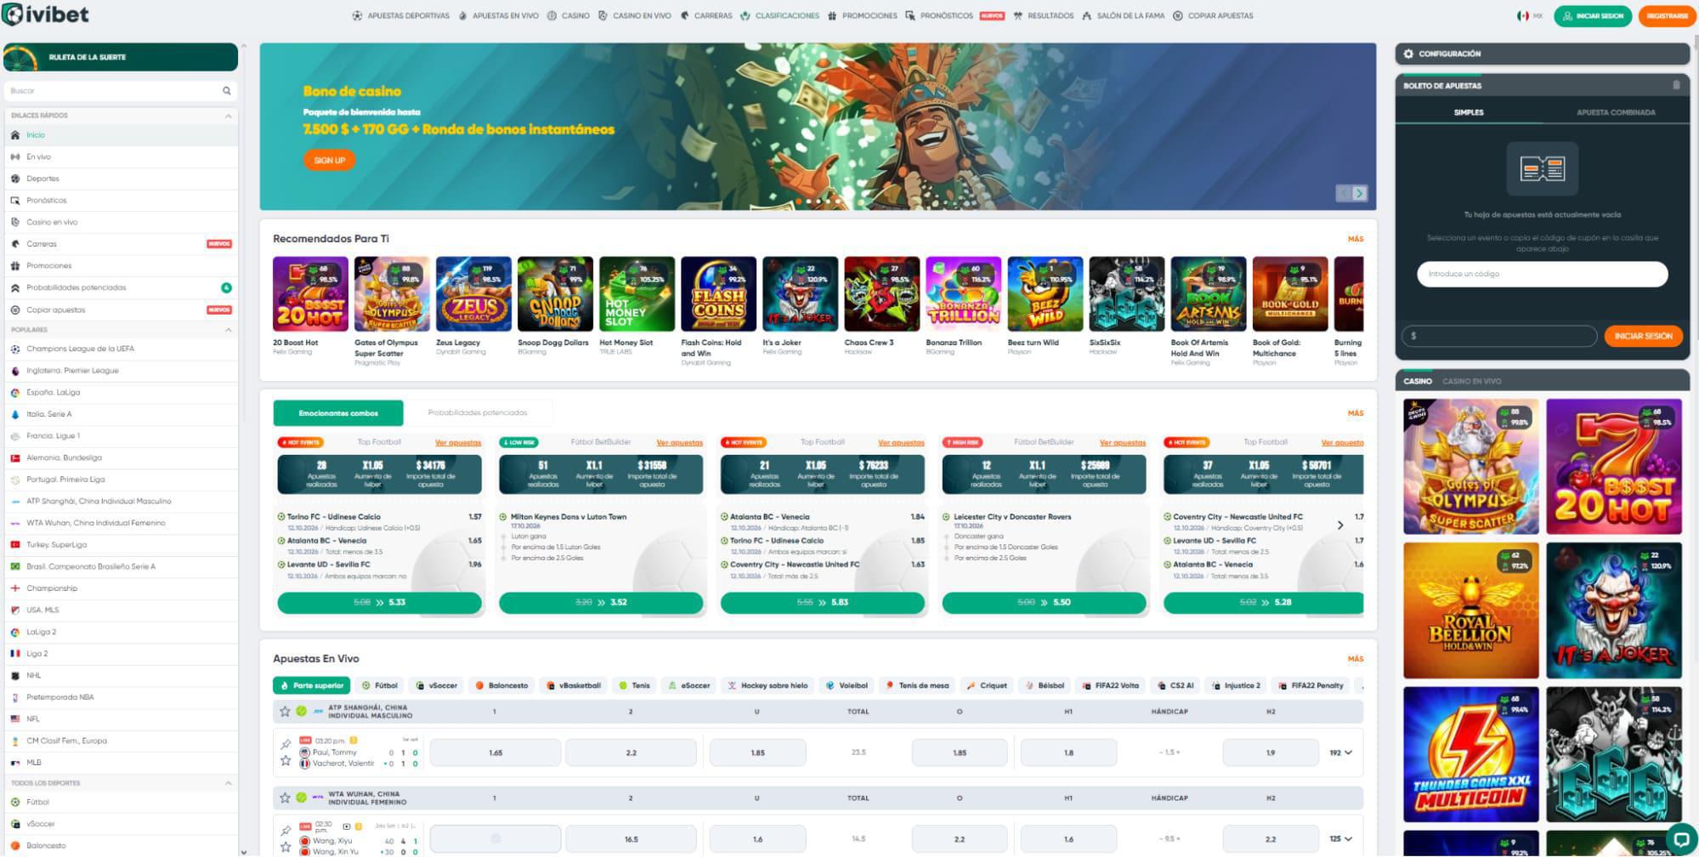This screenshot has width=1699, height=857.
Task: Open Champions League de la UEFA icon
Action: click(15, 349)
